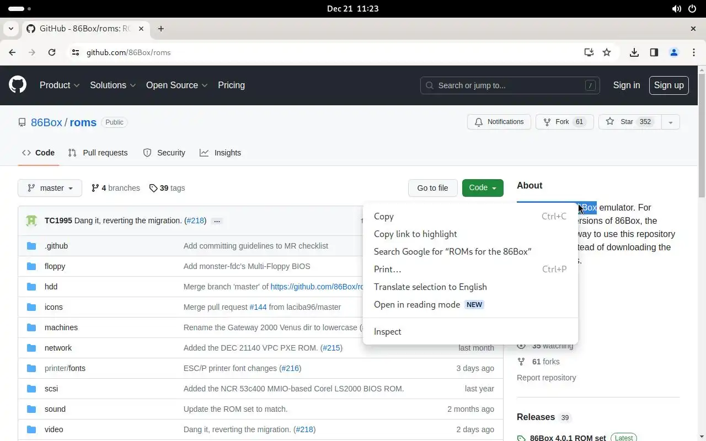706x441 pixels.
Task: Expand the Open Source menu
Action: coord(177,85)
